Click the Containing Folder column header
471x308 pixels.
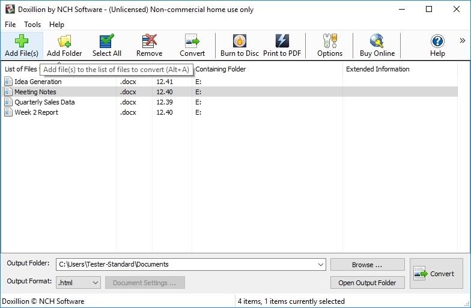pos(220,69)
